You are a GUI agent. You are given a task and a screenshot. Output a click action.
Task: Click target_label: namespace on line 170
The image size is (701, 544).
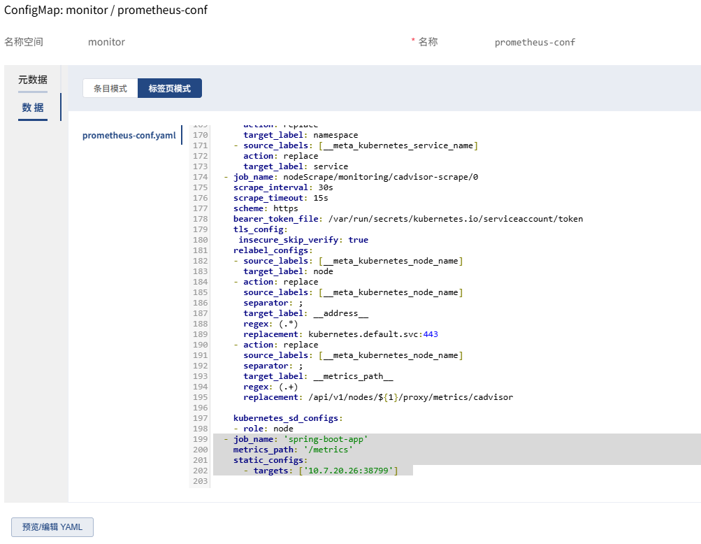click(x=301, y=135)
